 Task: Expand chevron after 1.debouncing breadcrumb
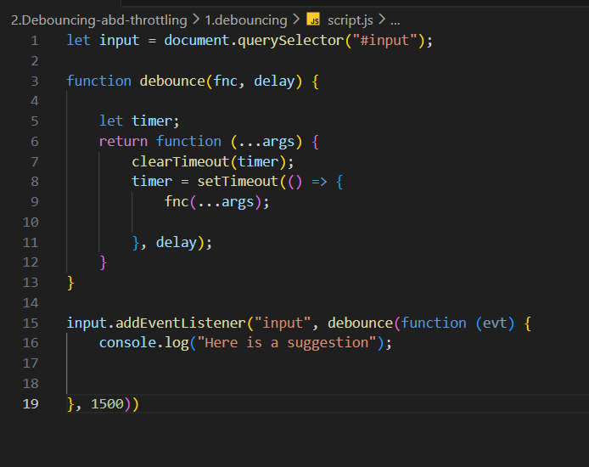click(x=296, y=20)
